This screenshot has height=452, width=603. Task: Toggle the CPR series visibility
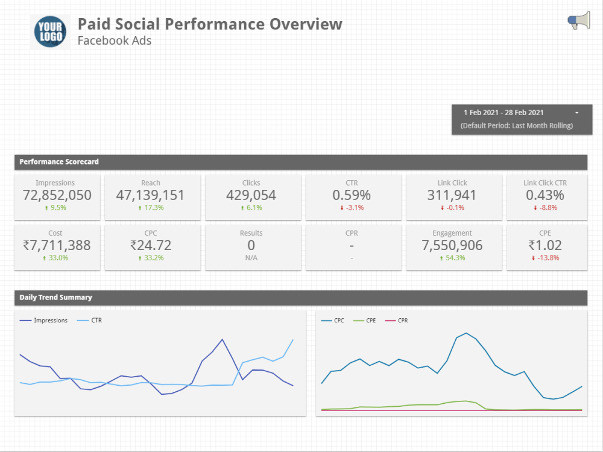403,321
